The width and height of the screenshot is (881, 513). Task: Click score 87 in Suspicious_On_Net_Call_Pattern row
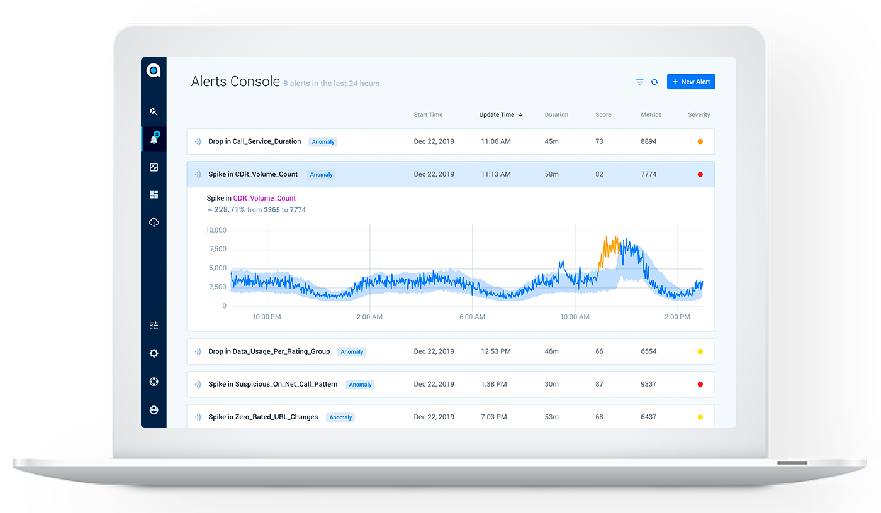coord(599,384)
